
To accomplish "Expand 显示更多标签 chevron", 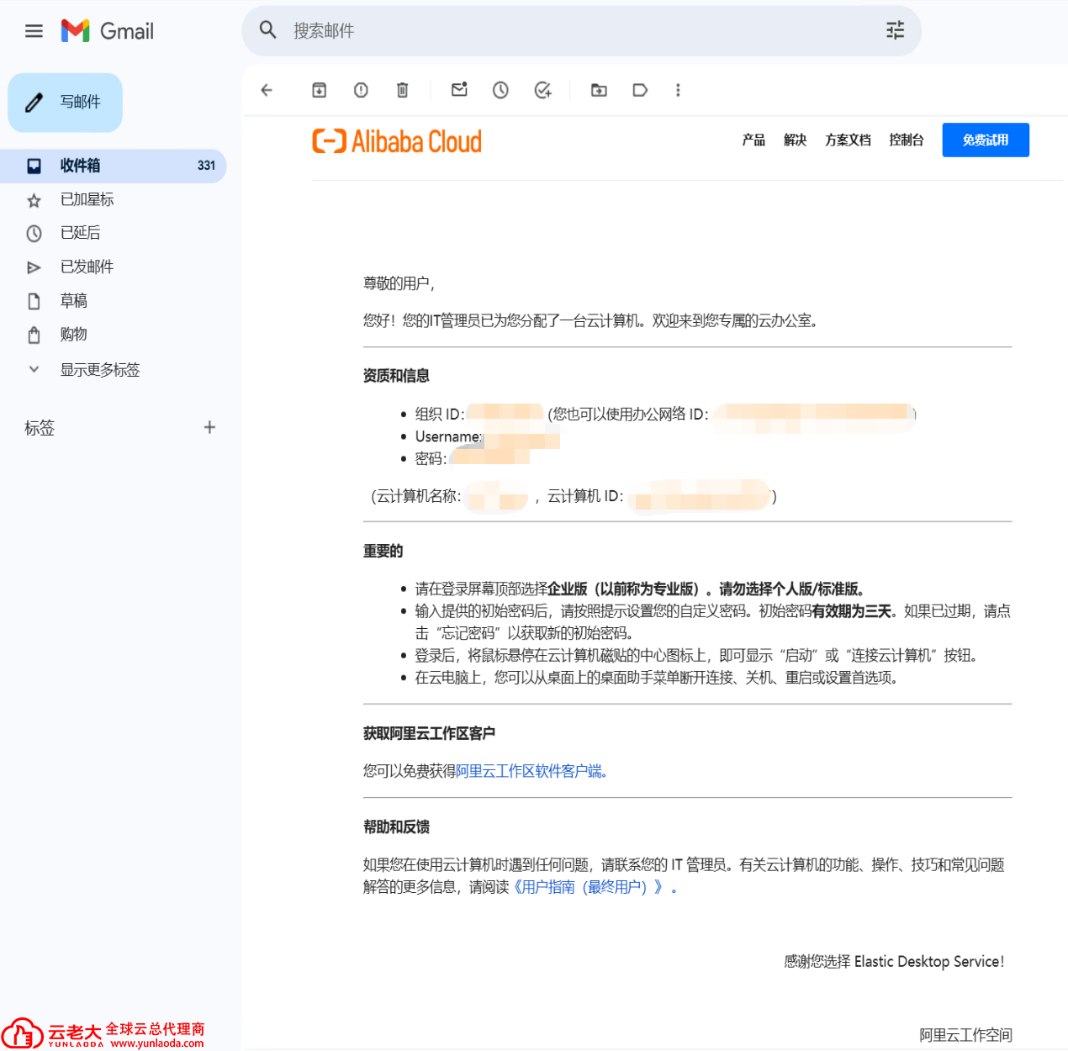I will [x=34, y=369].
